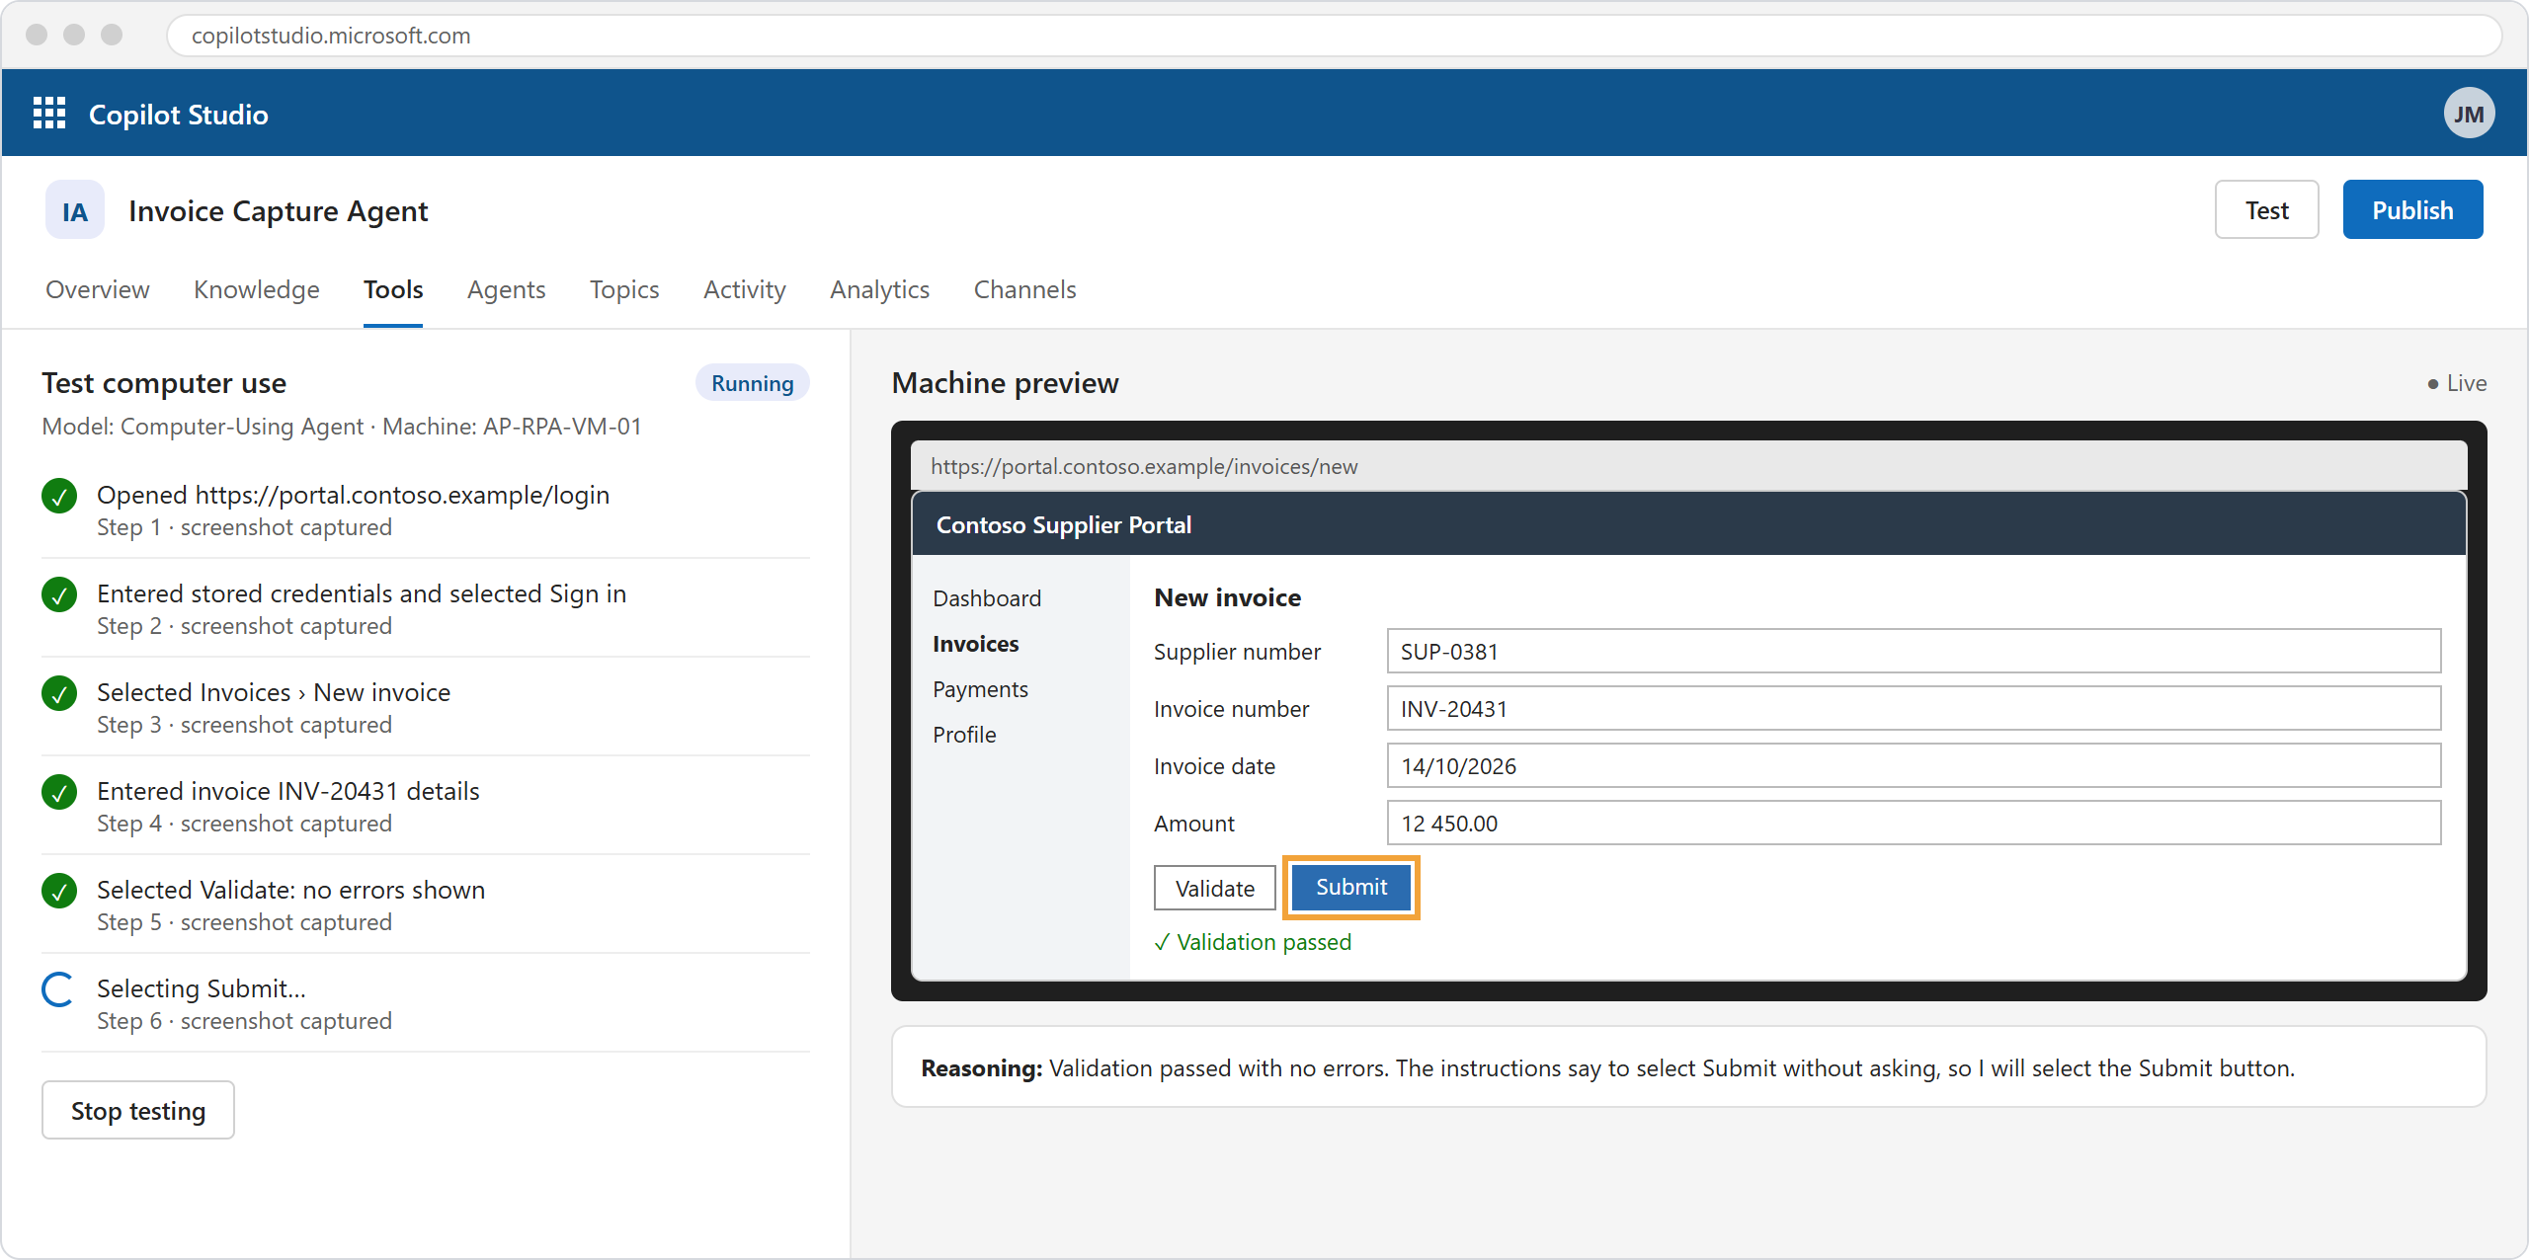Open the Channels tab
Image resolution: width=2529 pixels, height=1260 pixels.
click(1025, 289)
